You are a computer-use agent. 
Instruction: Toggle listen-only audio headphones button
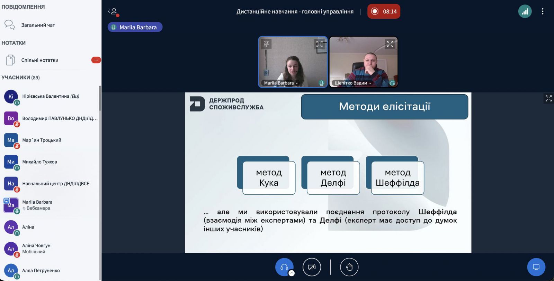[284, 267]
